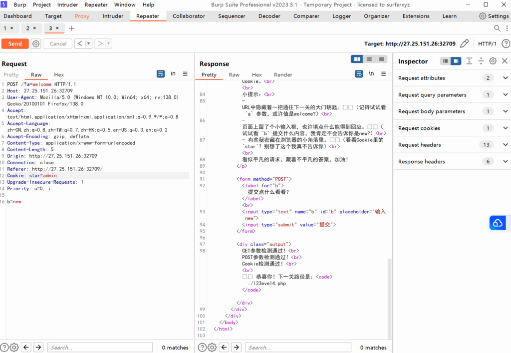Collapse all Inspector sections icon
This screenshot has height=353, width=511.
[481, 61]
